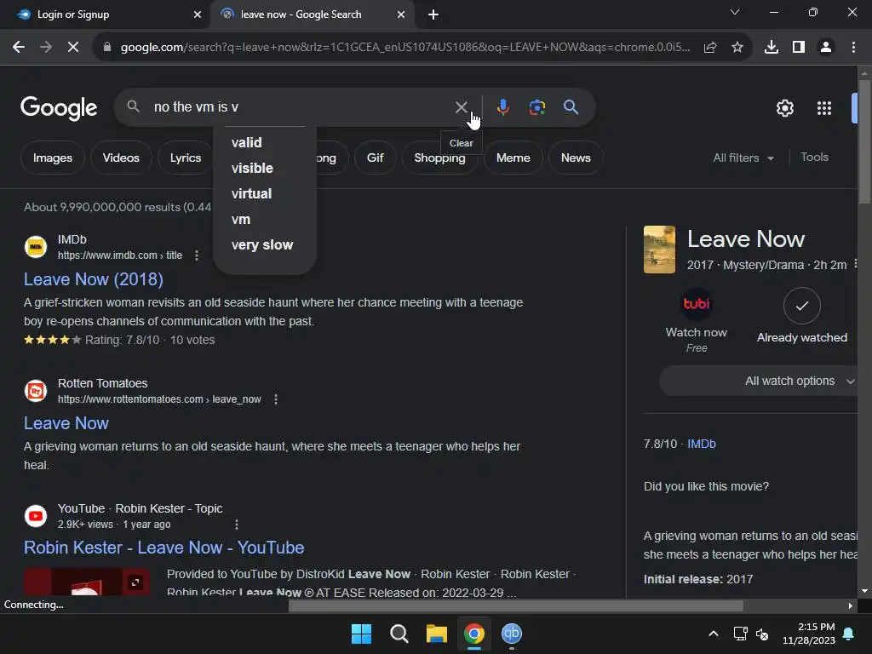Filter results by News
Viewport: 872px width, 654px height.
pos(576,158)
